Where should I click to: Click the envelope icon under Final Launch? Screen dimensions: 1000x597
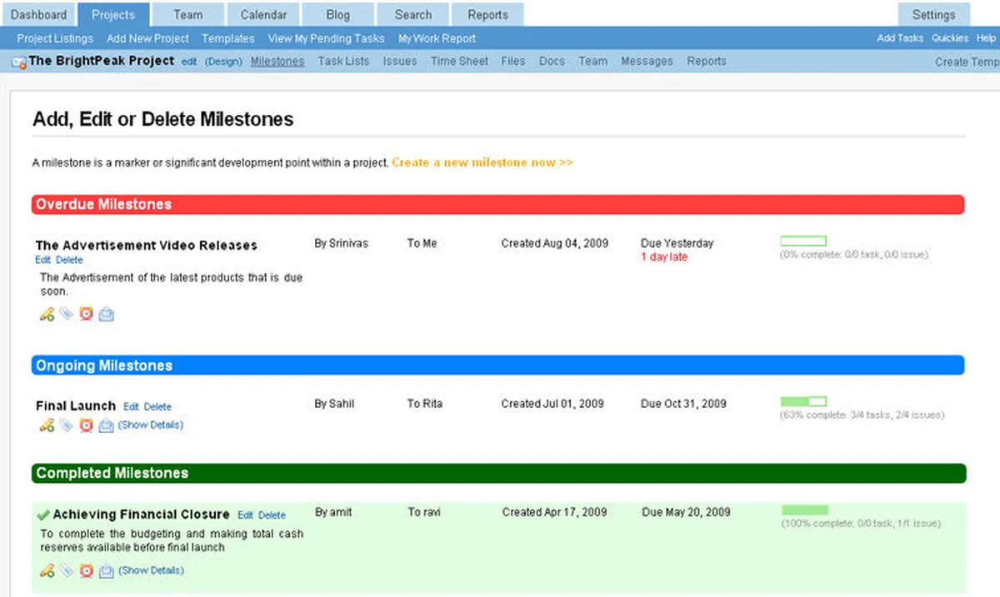pos(106,425)
